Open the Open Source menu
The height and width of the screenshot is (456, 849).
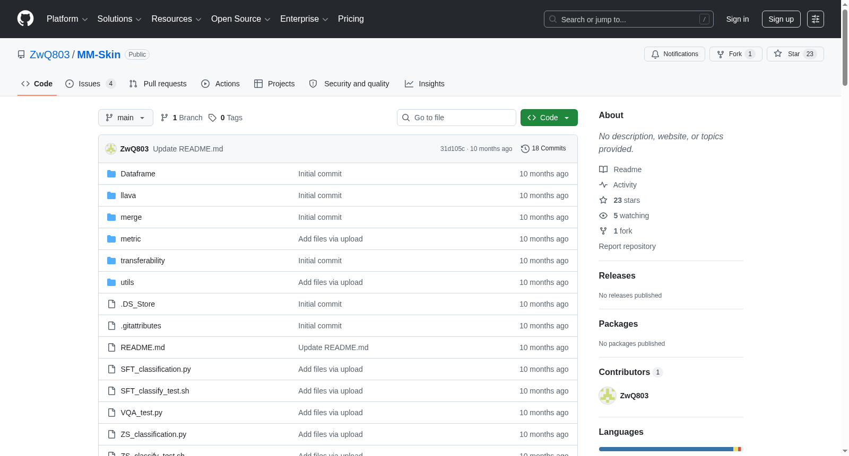241,19
